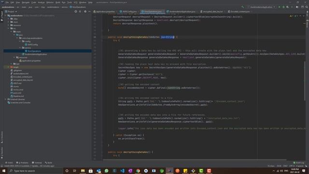Open the Terminal tool window
The width and height of the screenshot is (309, 174).
coord(37,163)
